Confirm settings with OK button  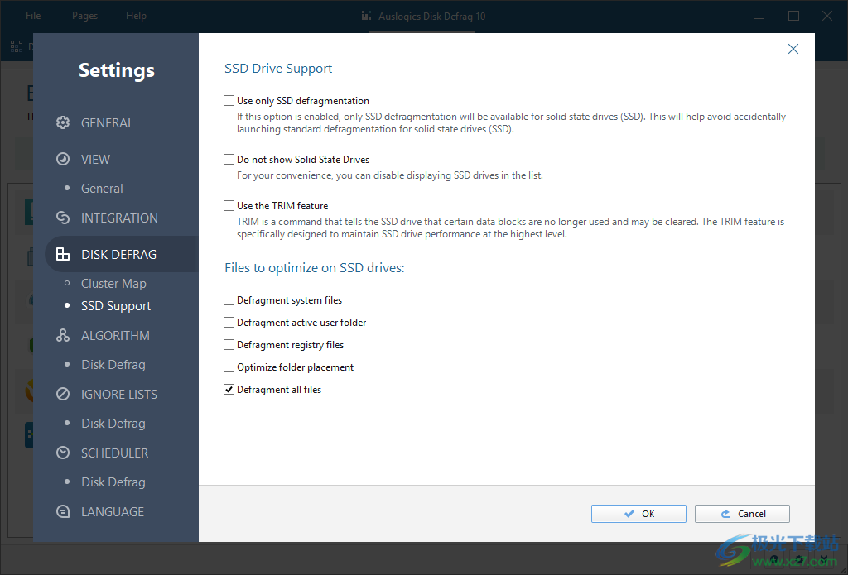pos(638,514)
